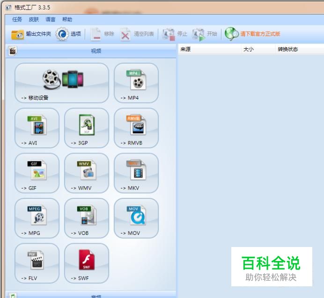The width and height of the screenshot is (324, 298).
Task: Select convert to MPG
Action: pos(37,218)
